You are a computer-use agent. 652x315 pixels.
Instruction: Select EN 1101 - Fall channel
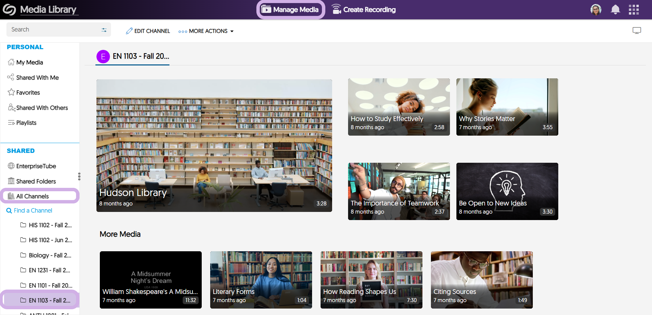pos(46,285)
